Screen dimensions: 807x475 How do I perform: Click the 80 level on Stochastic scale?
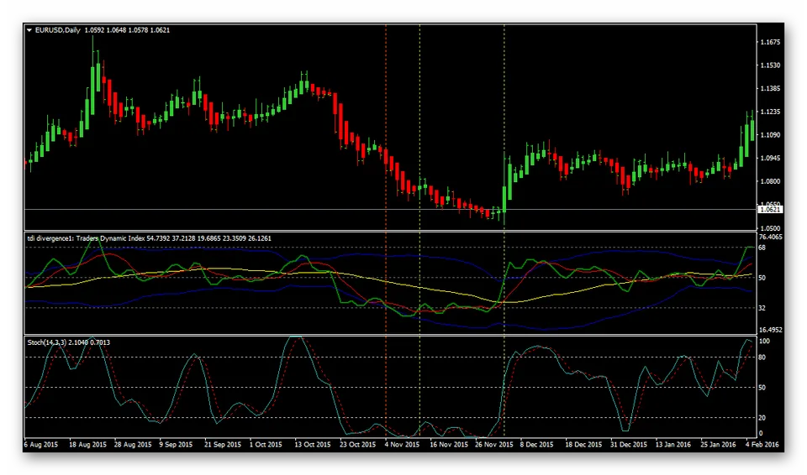click(762, 358)
